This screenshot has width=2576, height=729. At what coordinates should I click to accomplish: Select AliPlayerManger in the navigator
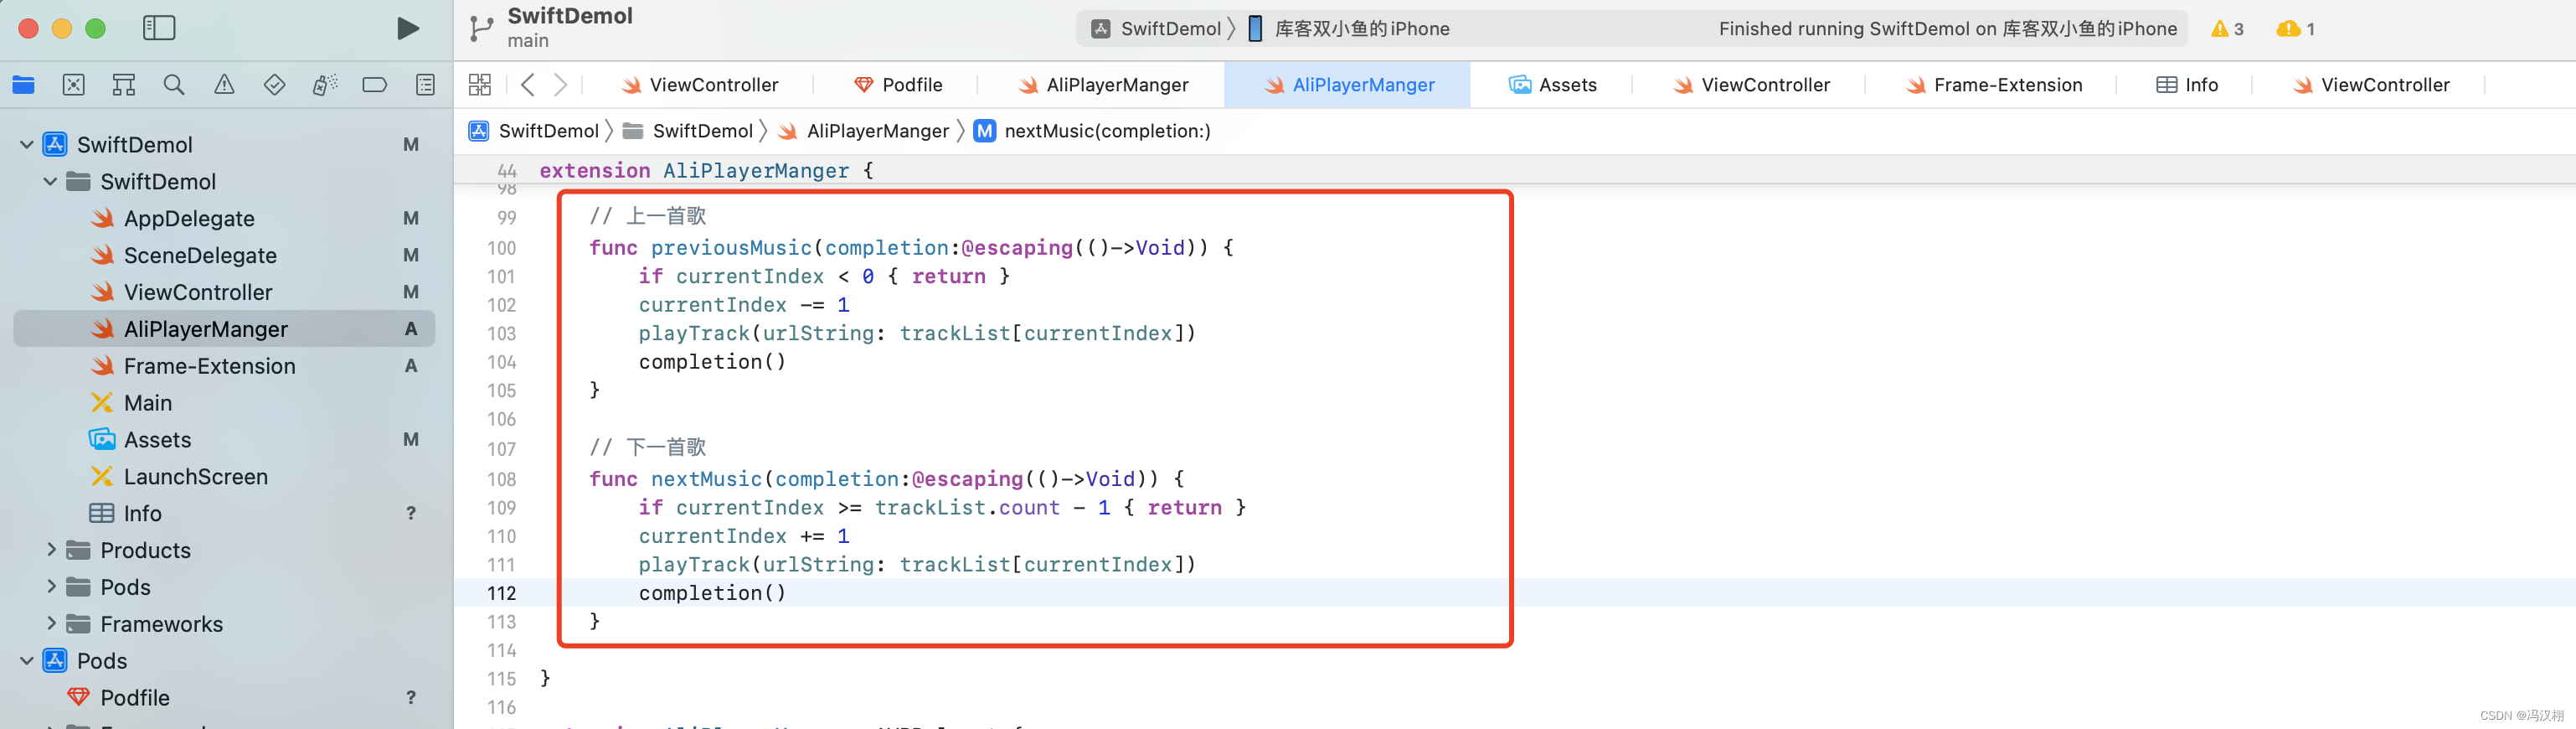coord(225,329)
